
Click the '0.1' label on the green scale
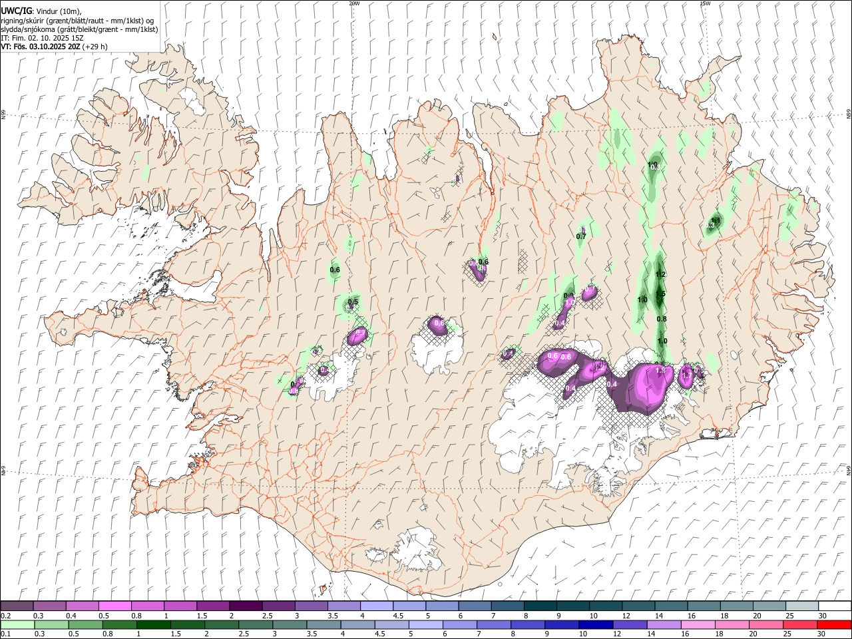[5, 634]
